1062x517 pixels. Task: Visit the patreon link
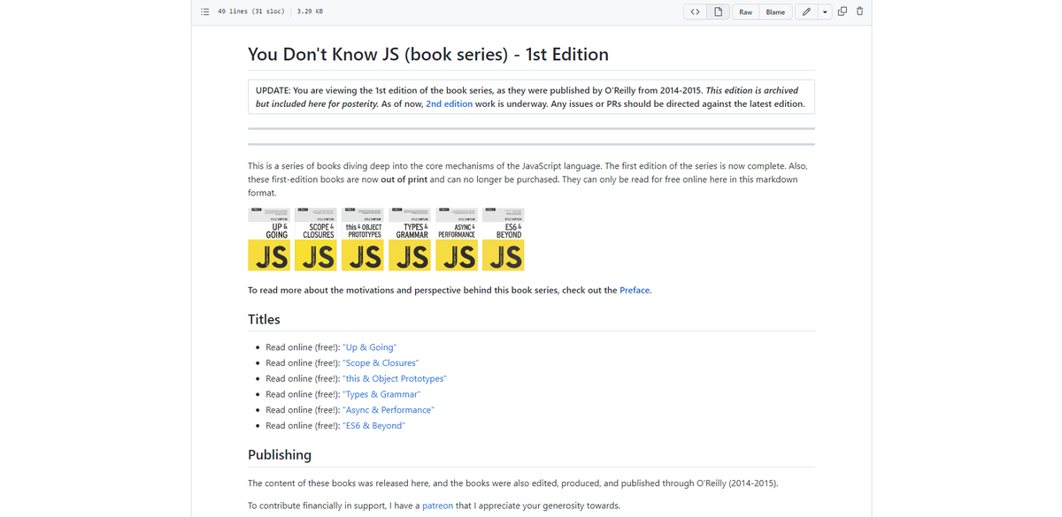pos(437,506)
